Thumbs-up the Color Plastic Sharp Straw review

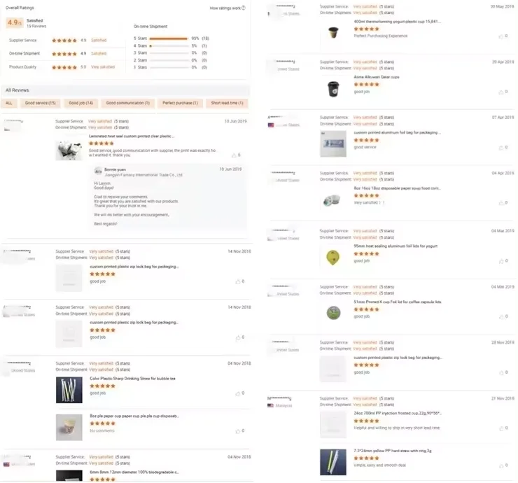(x=237, y=393)
